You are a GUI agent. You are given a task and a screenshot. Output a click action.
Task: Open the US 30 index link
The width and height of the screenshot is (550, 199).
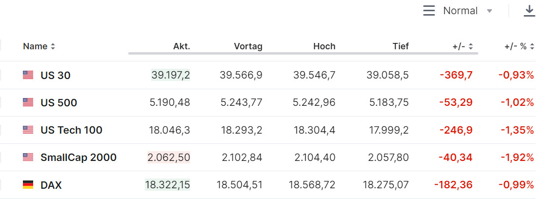coord(56,76)
